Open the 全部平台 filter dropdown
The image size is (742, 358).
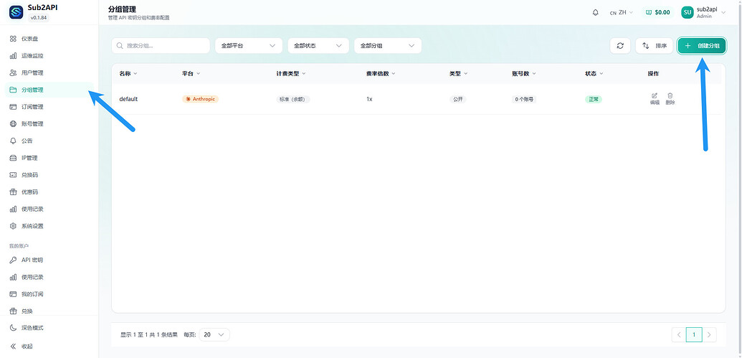coord(249,46)
